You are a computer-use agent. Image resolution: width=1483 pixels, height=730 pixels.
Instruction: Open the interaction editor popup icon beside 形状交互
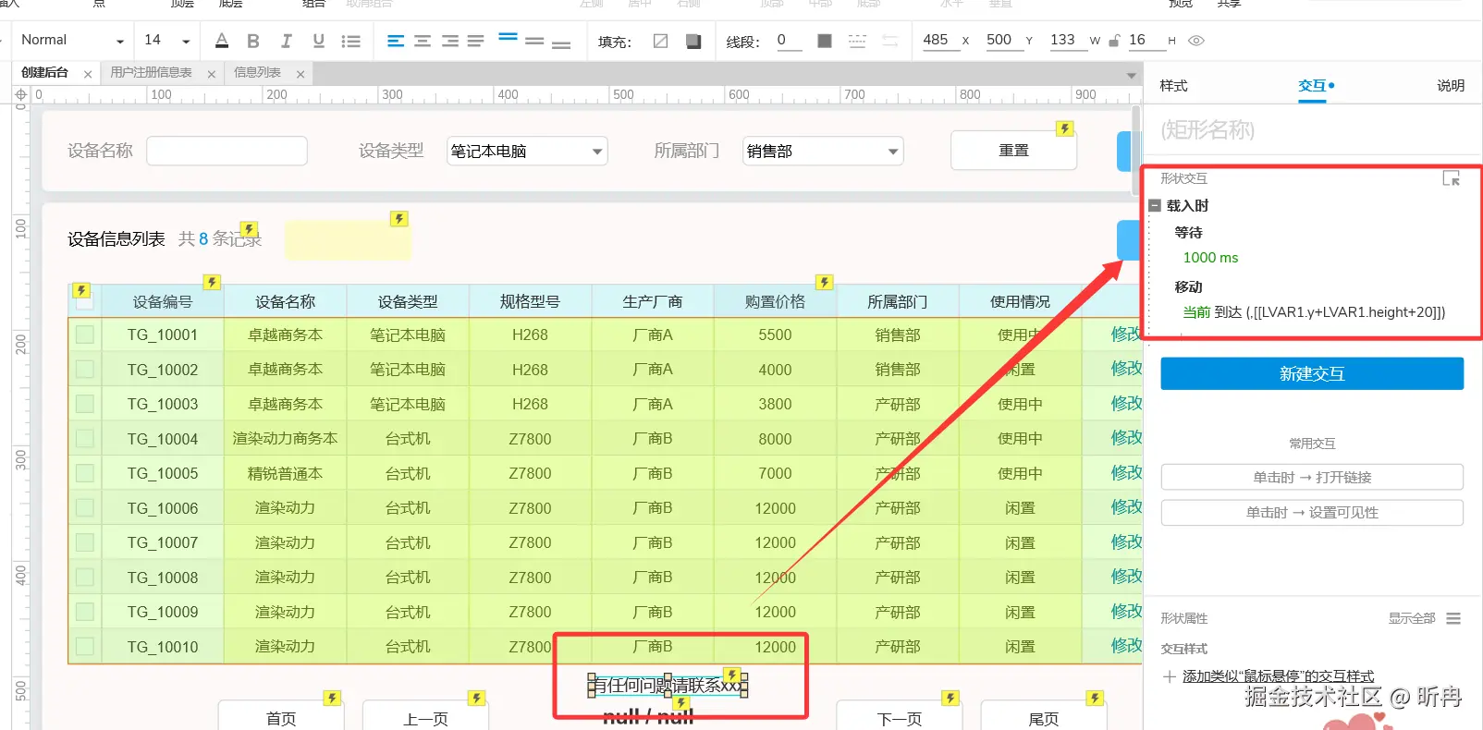pyautogui.click(x=1451, y=178)
